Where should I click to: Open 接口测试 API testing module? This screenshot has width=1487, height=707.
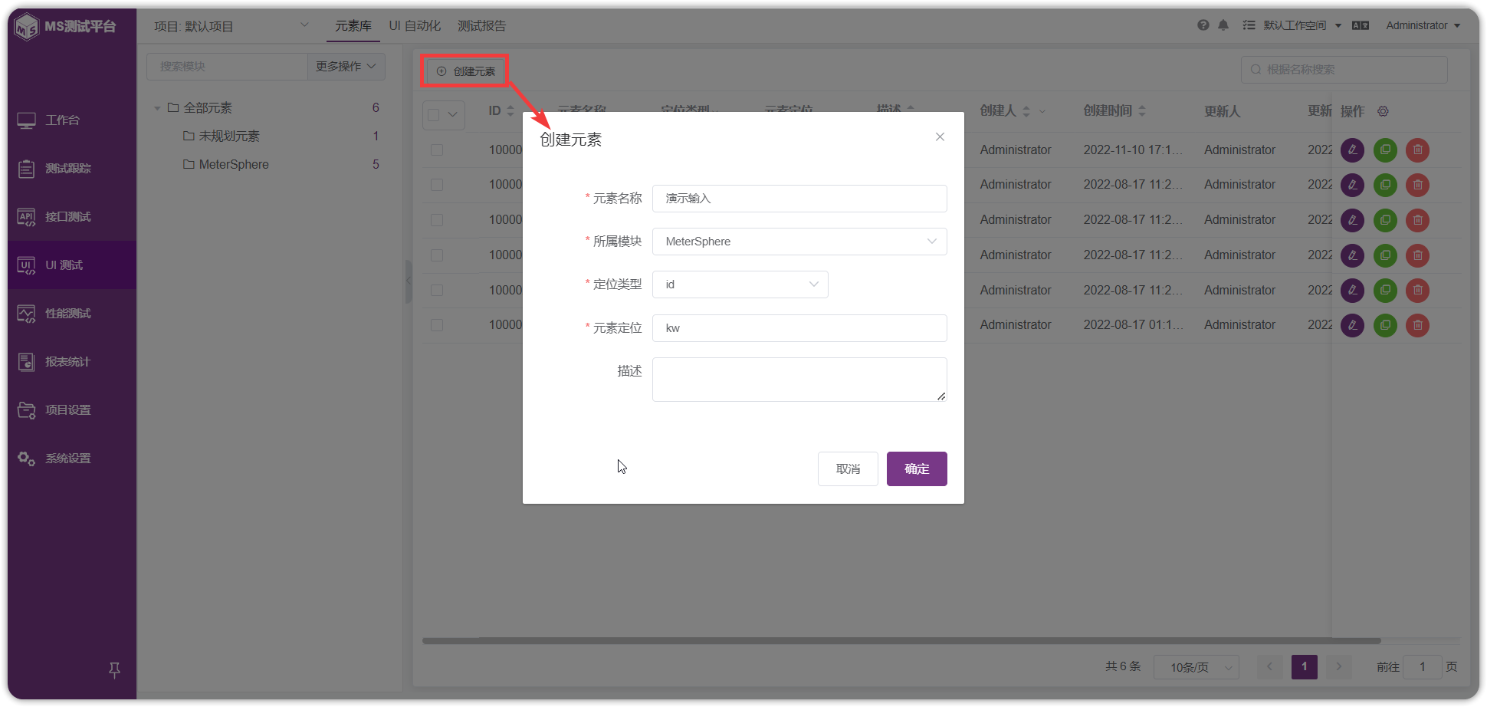pos(67,217)
